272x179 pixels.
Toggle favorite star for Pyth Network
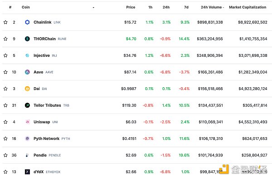(5, 139)
